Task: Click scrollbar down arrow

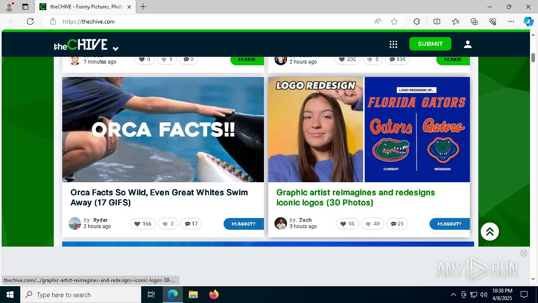Action: pyautogui.click(x=533, y=279)
